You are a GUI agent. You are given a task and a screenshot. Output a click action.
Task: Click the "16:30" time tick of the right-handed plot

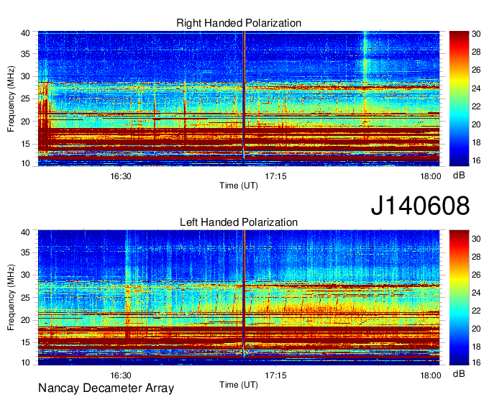pos(121,176)
